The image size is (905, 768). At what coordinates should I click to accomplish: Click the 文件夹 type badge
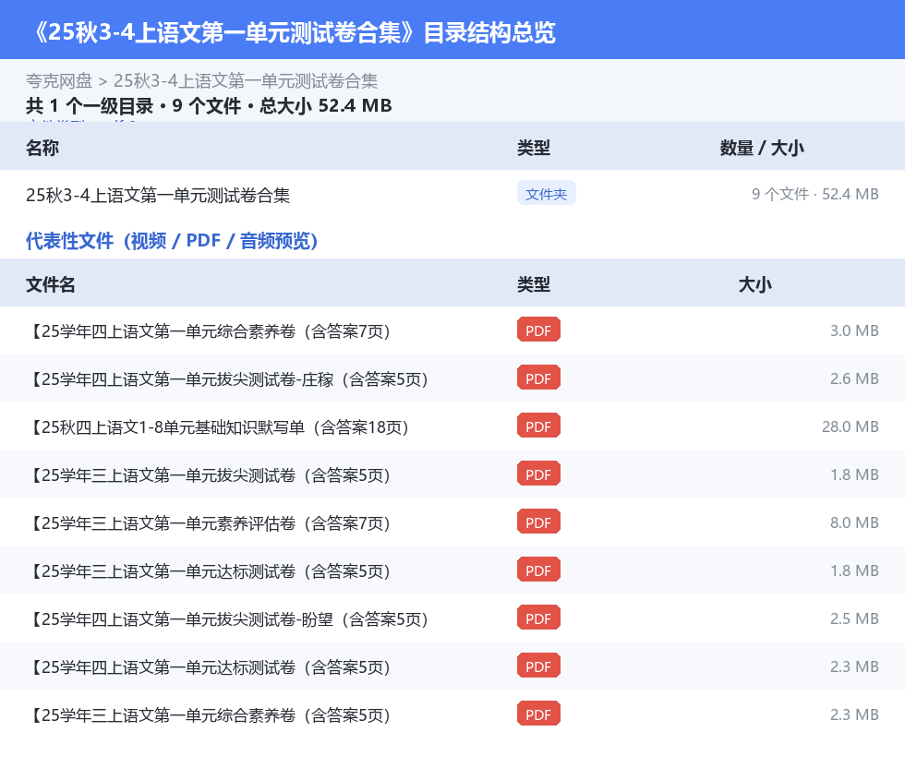pyautogui.click(x=546, y=194)
